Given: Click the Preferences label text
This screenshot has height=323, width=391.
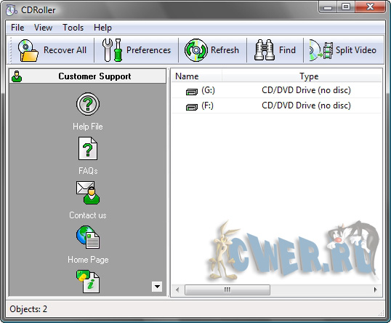Looking at the screenshot, I should coord(148,50).
